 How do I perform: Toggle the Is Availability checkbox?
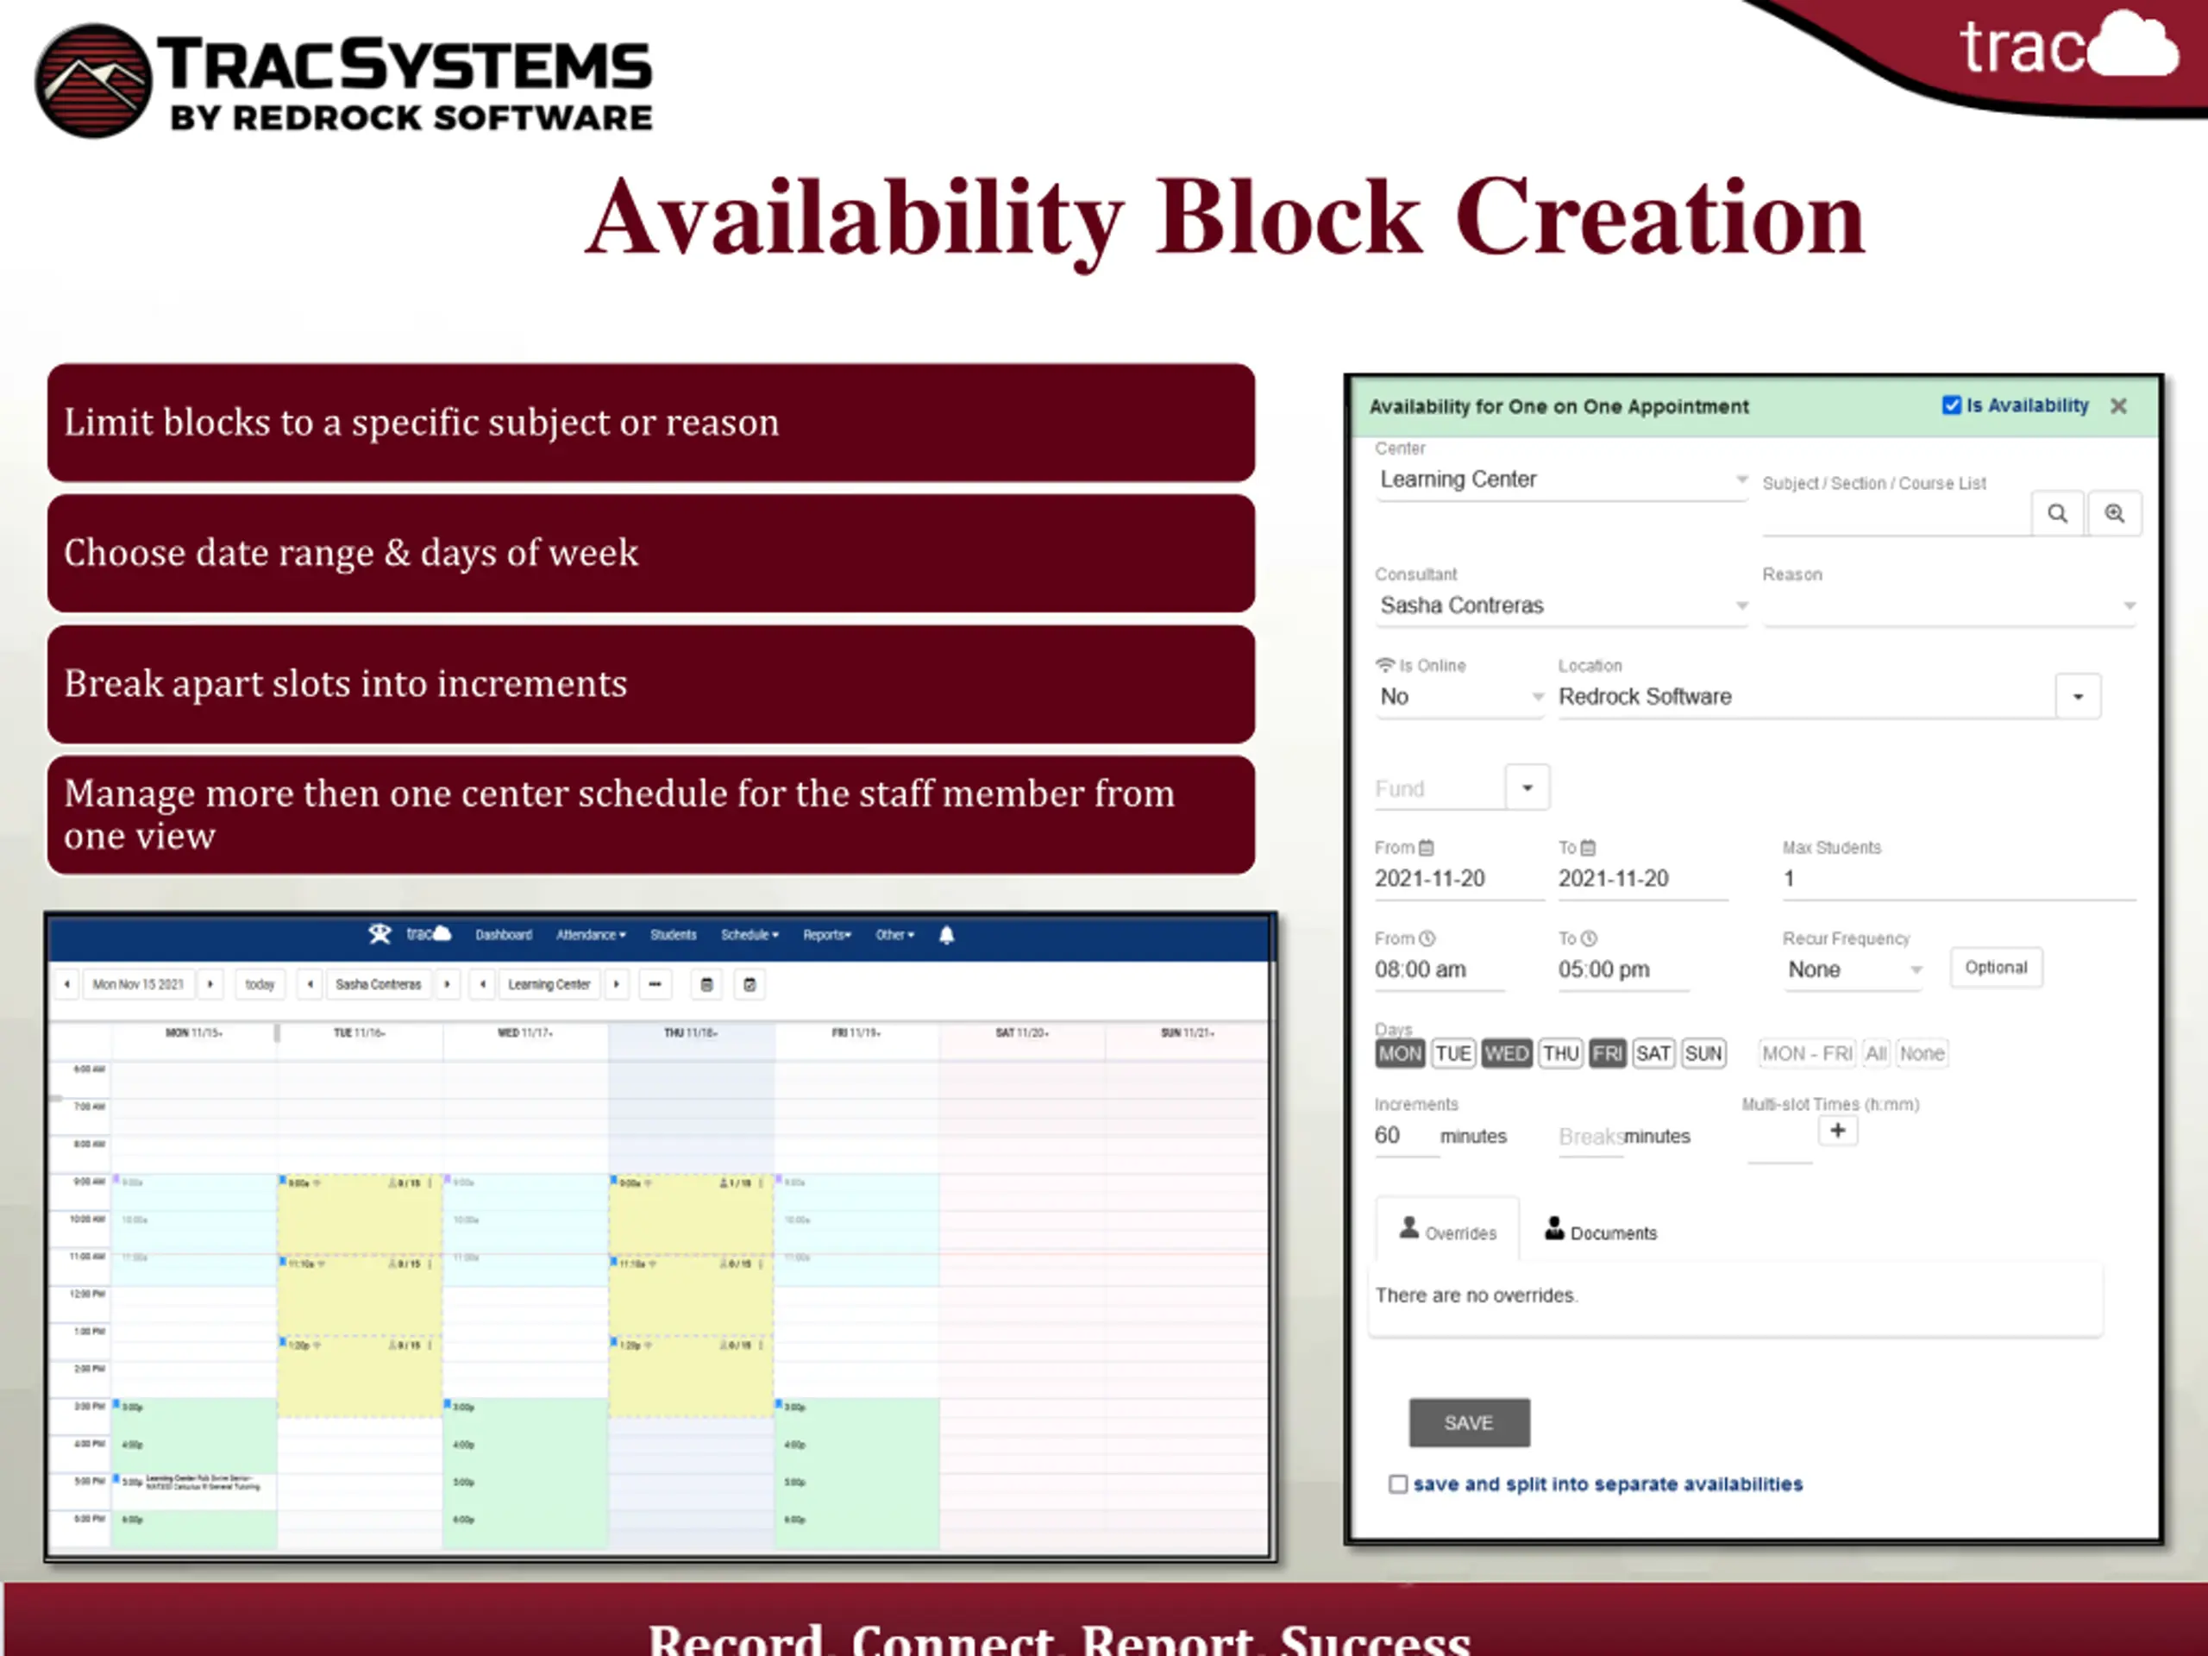[x=1952, y=405]
